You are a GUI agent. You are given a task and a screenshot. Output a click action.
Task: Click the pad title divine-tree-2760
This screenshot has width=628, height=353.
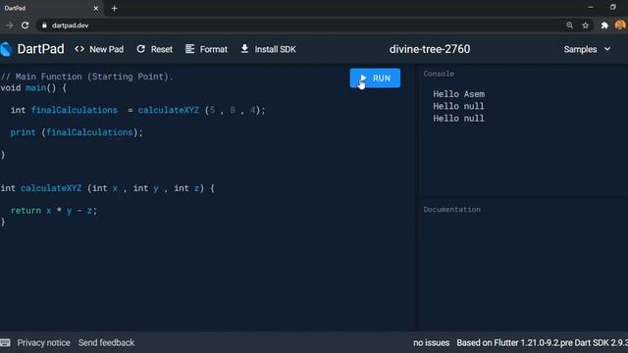click(430, 49)
